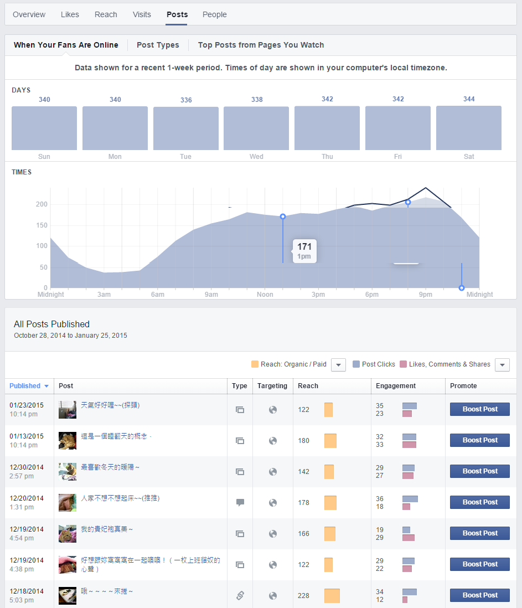Open the post dated 12/30/2014 by its title link
The height and width of the screenshot is (608, 522).
pos(110,467)
